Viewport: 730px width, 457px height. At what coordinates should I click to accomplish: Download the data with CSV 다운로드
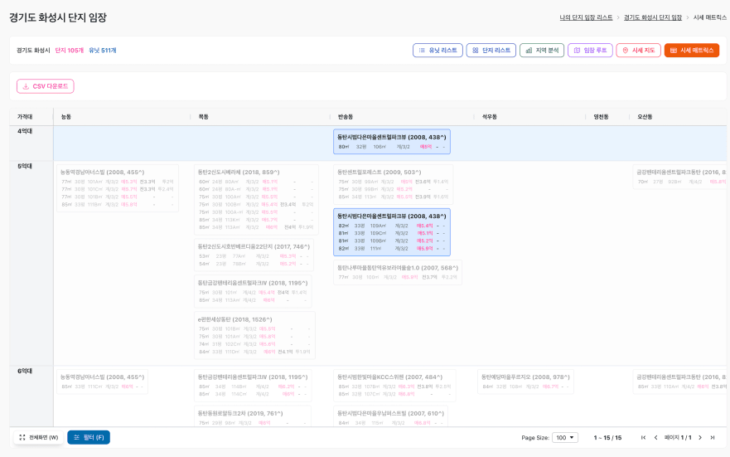point(46,86)
